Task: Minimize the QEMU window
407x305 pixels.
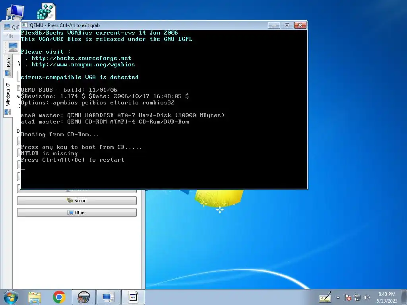Action: (x=274, y=25)
